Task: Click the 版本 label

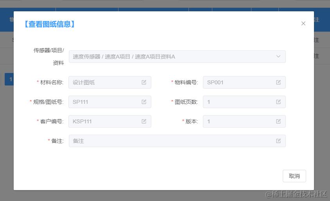Action: (x=192, y=121)
